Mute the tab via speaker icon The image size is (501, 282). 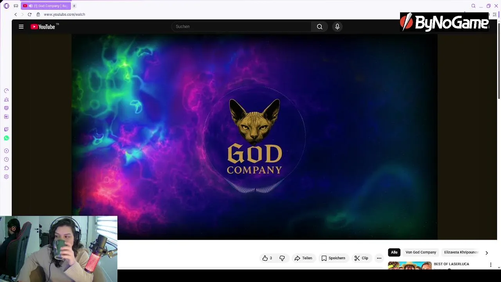coord(31,6)
